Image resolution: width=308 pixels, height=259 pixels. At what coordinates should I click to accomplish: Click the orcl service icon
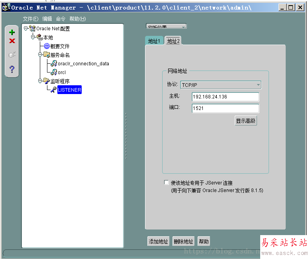click(54, 72)
